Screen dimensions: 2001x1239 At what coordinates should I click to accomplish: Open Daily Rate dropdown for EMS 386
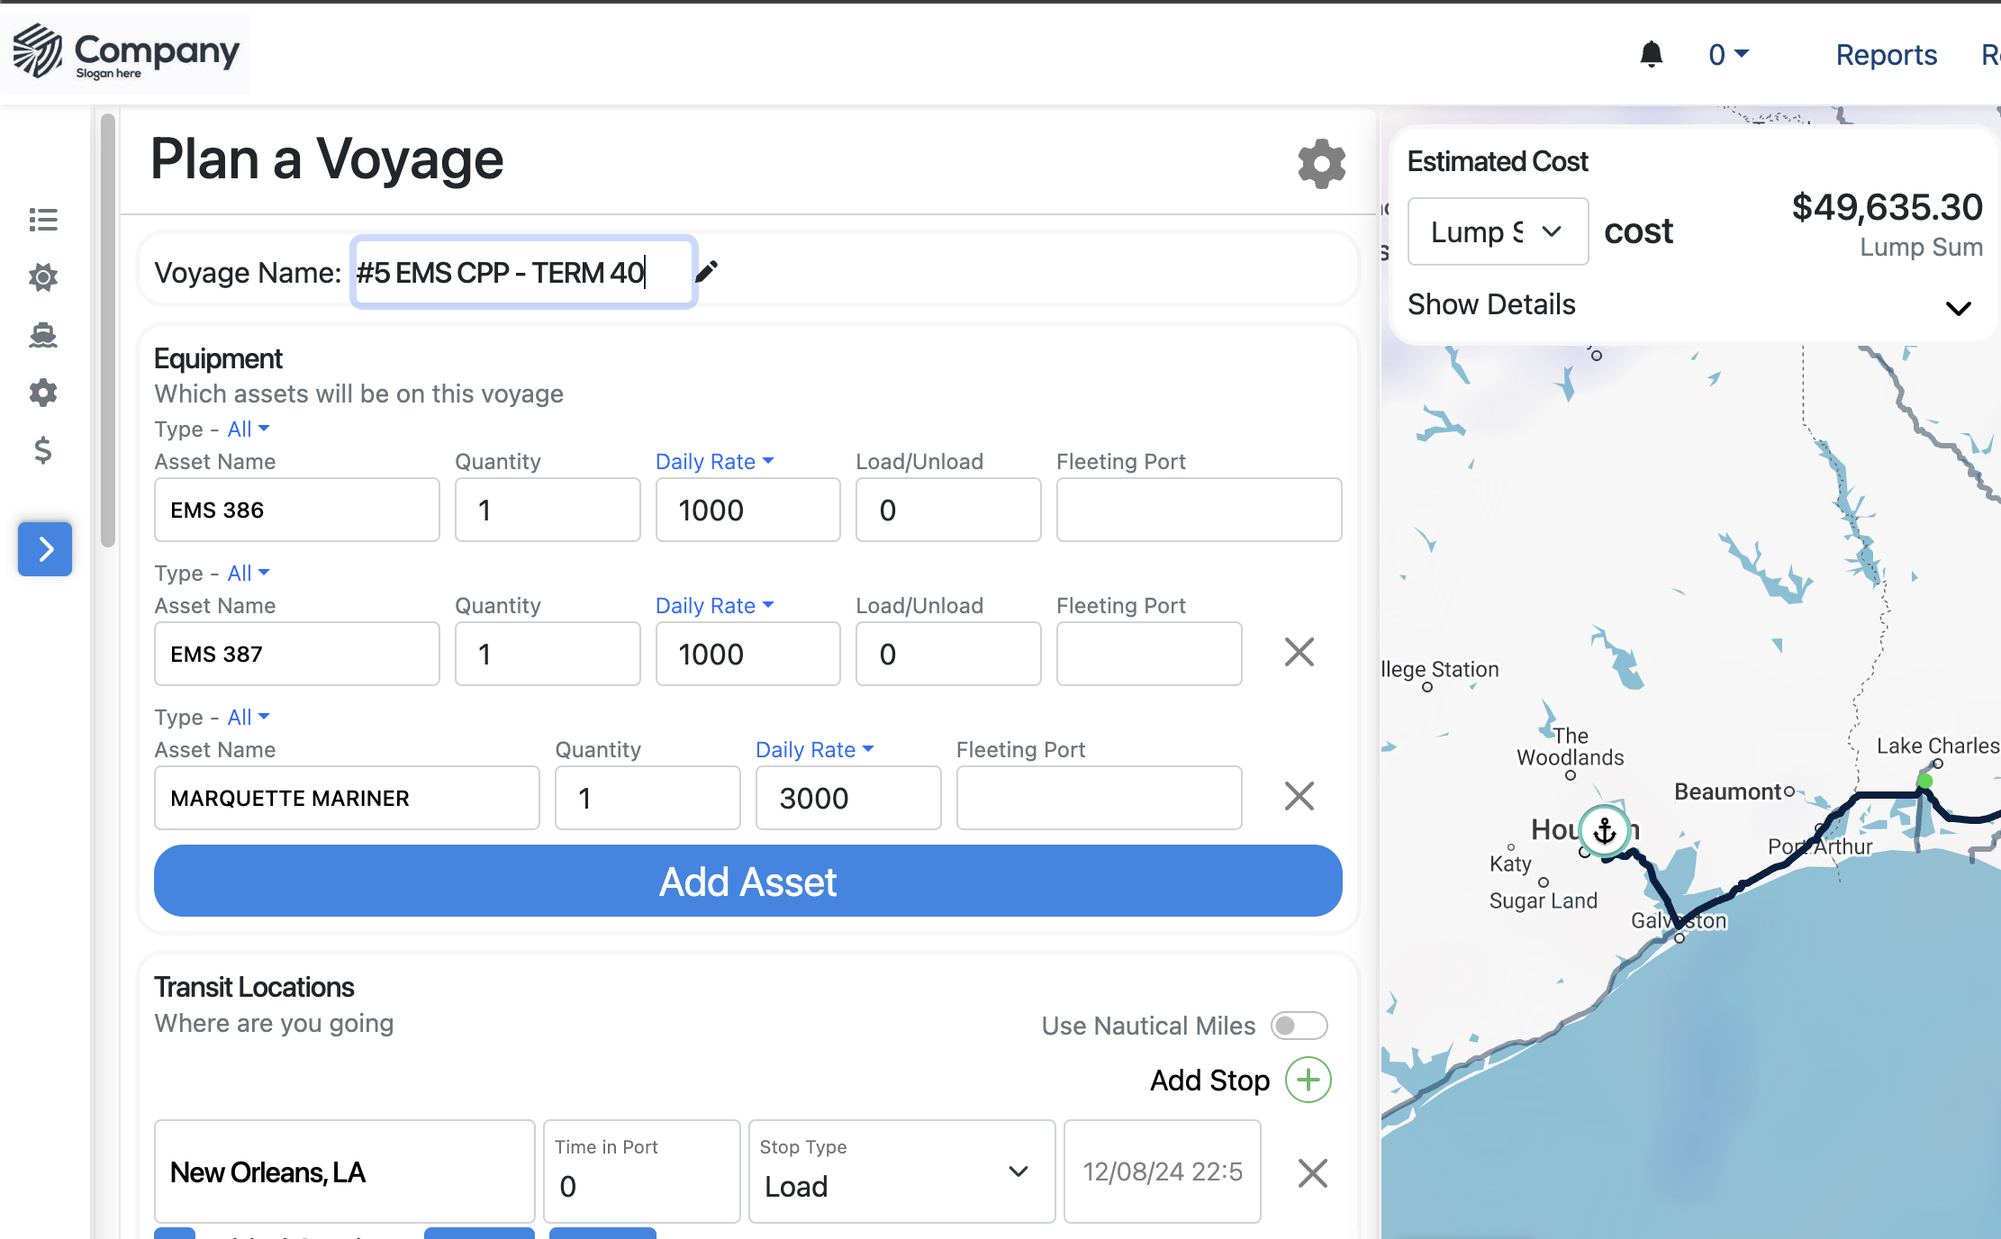[x=714, y=462]
